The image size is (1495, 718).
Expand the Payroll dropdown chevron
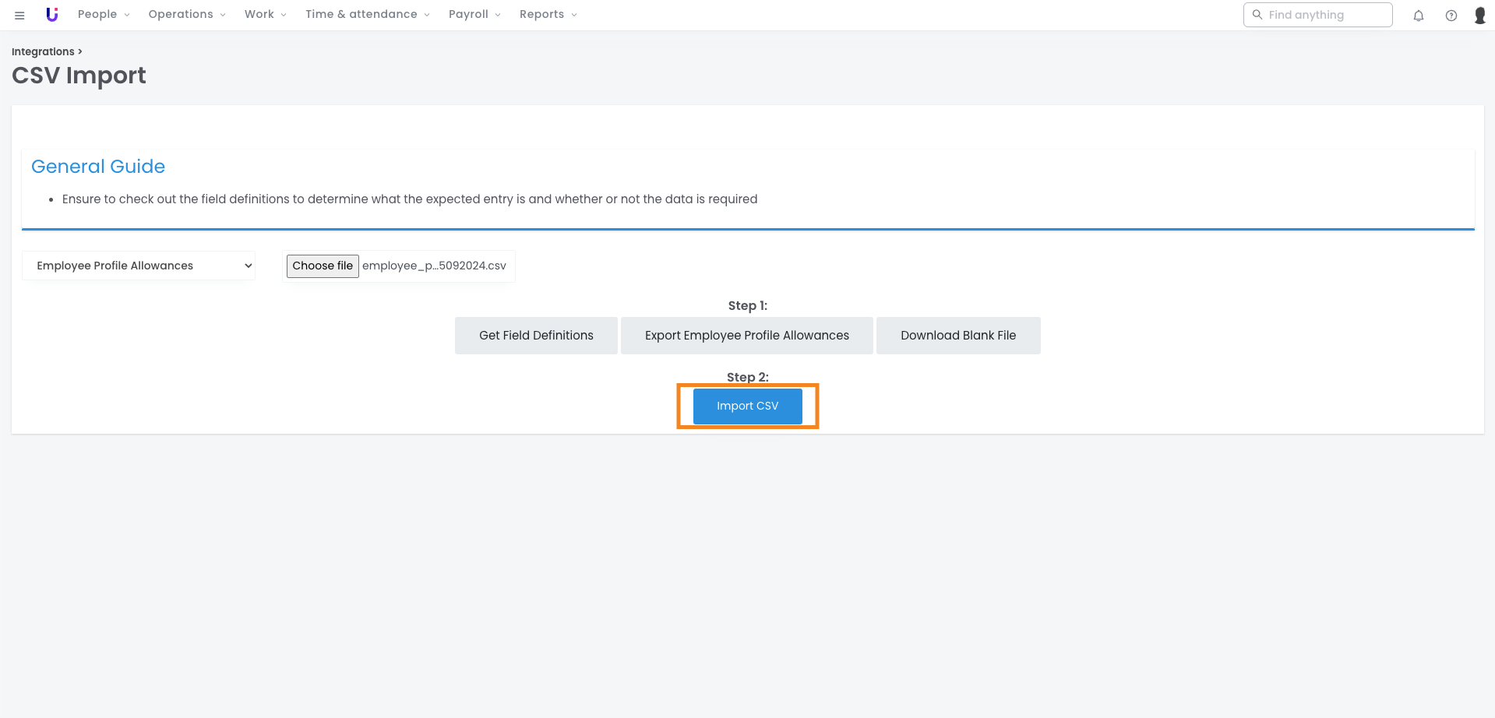[x=498, y=15]
